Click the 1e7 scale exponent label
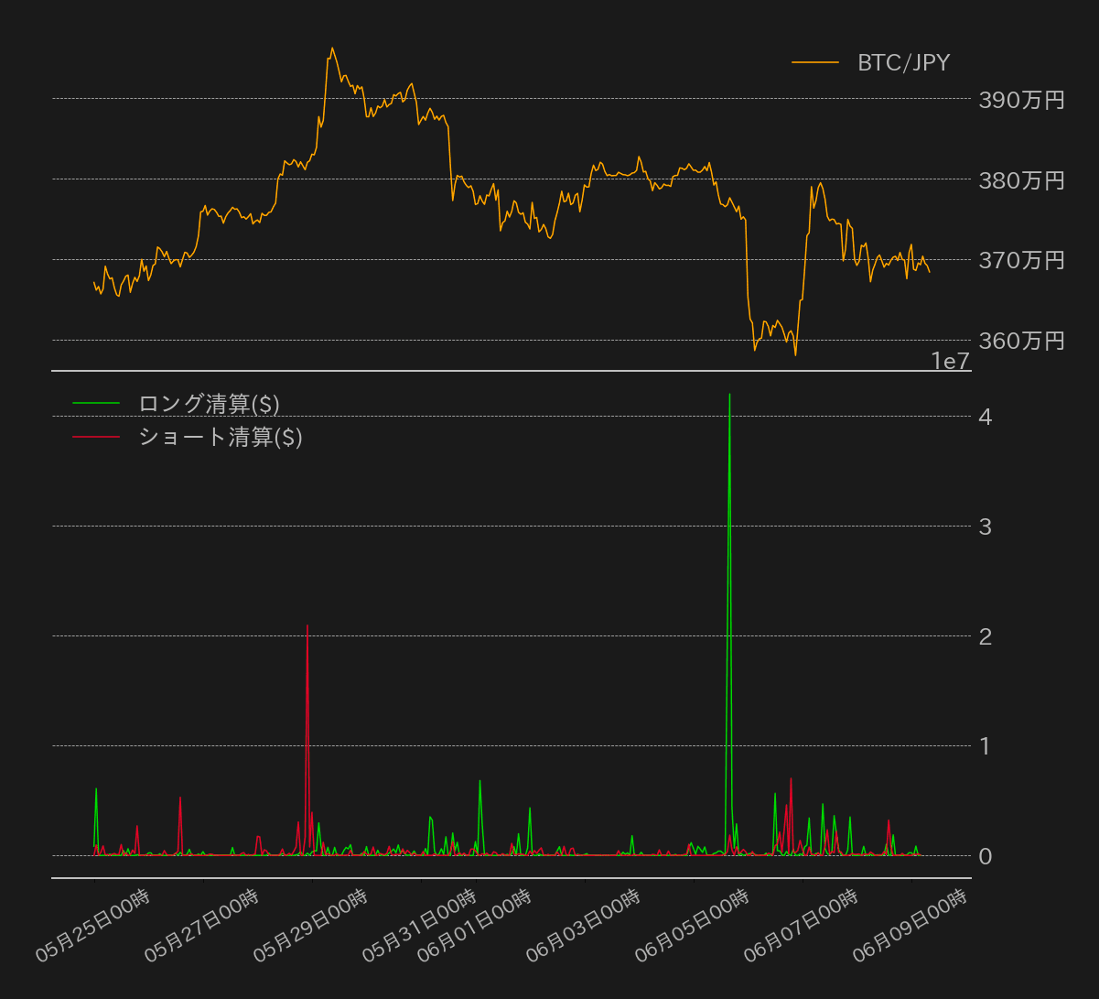 coord(950,362)
